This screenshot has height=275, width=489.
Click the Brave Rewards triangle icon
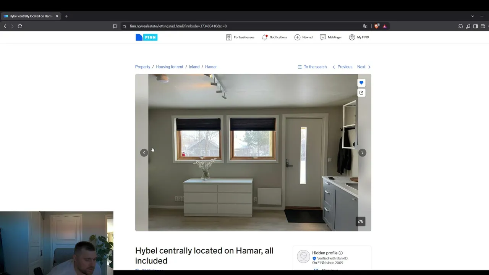[385, 26]
